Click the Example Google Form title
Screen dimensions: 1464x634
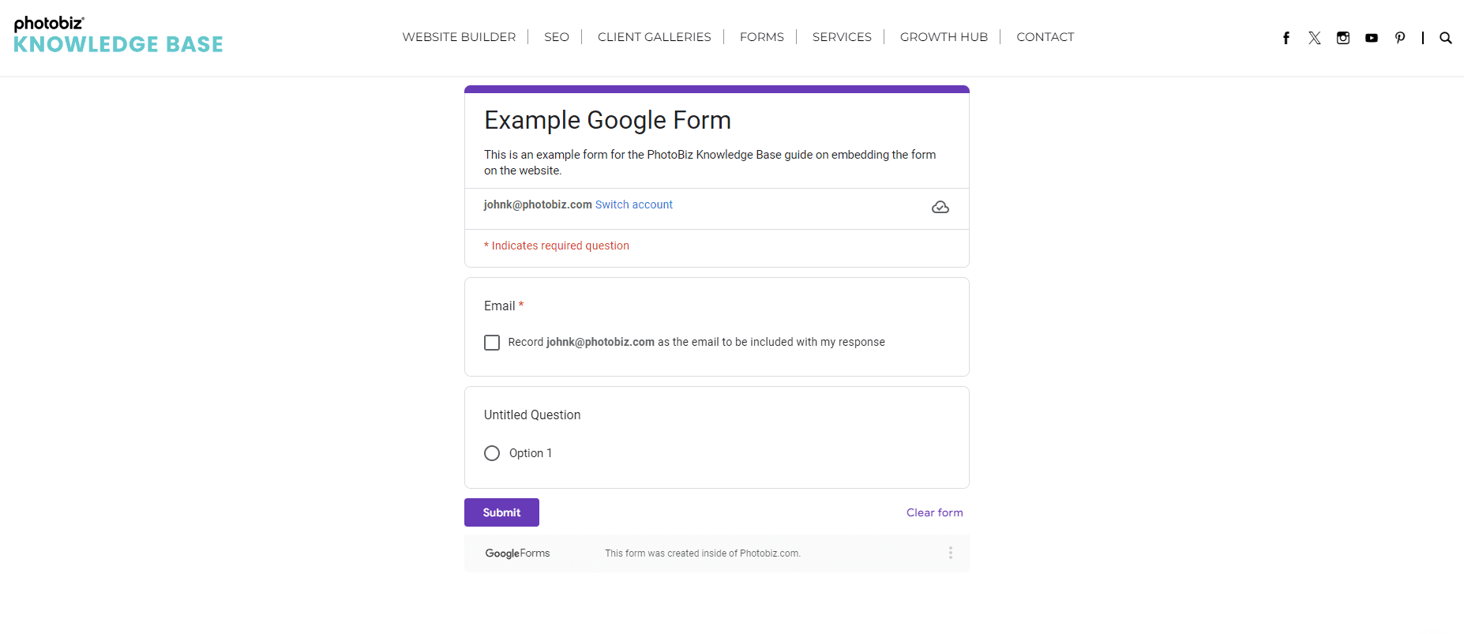[607, 120]
